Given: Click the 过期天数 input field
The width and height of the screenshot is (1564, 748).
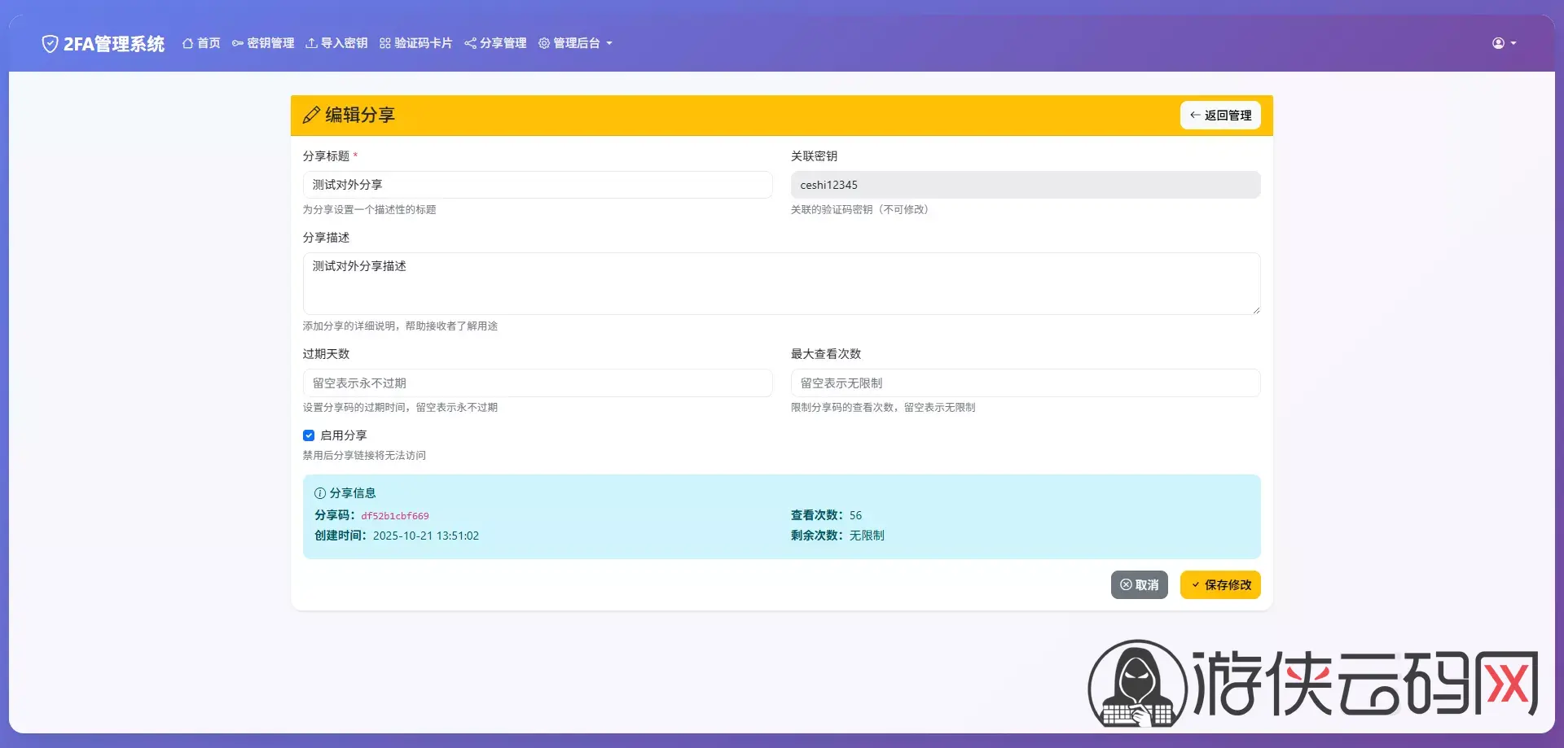Looking at the screenshot, I should [x=537, y=383].
